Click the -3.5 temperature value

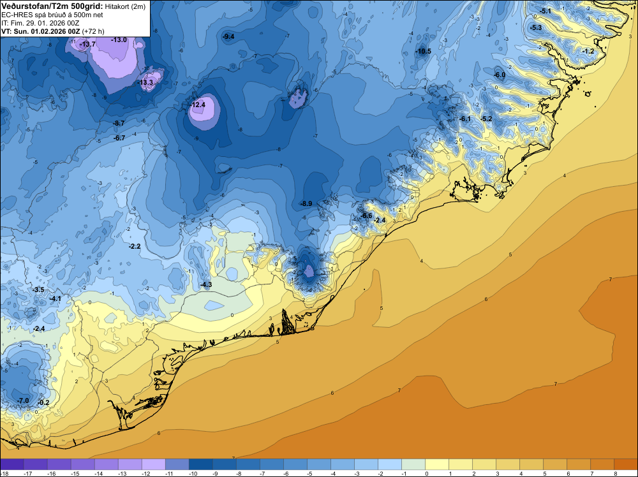(x=38, y=290)
